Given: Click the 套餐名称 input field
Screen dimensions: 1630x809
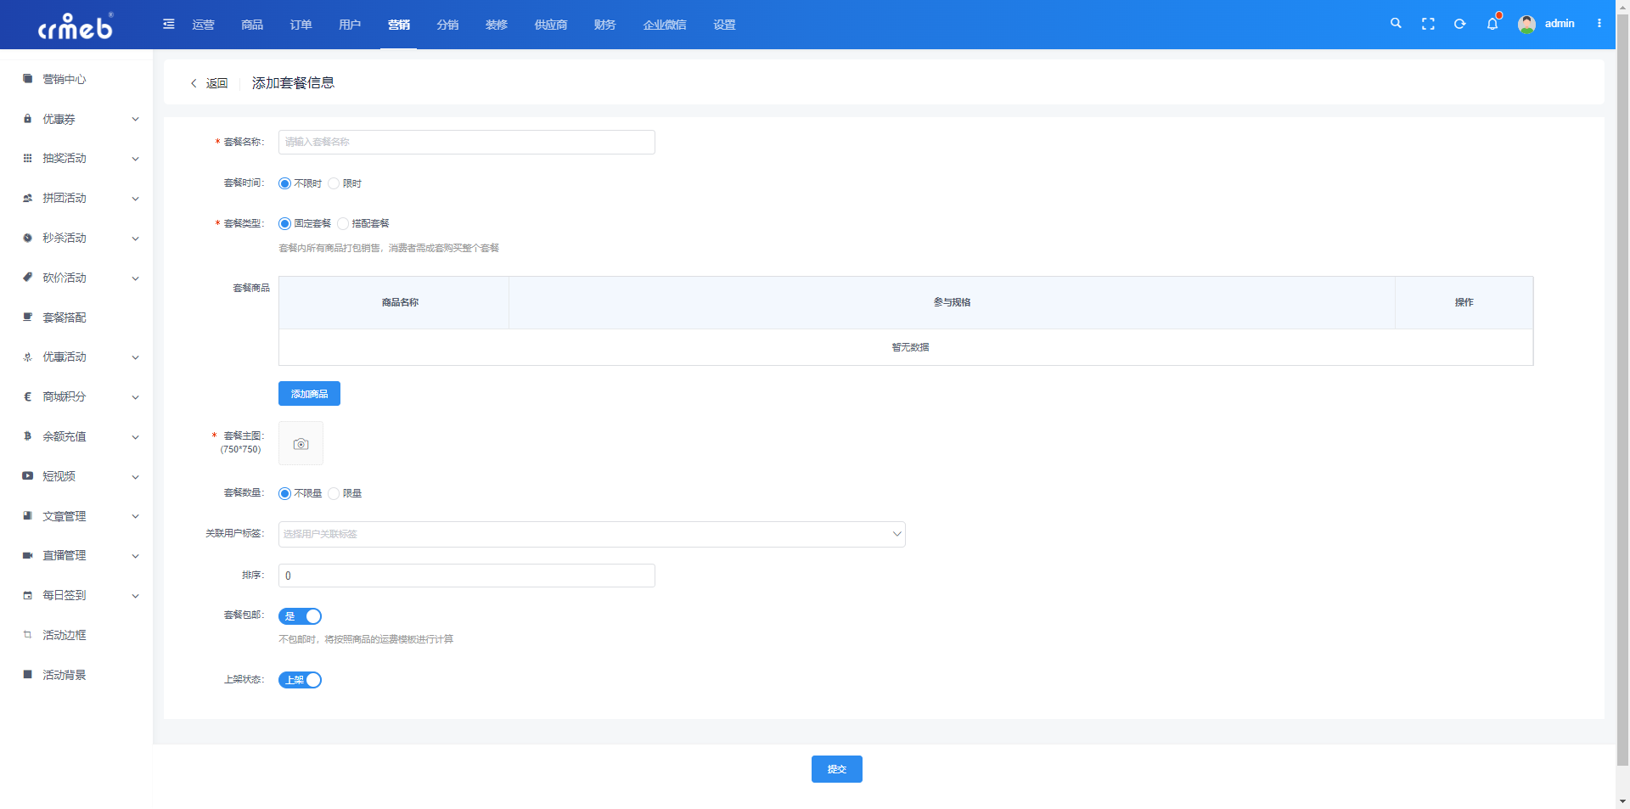Looking at the screenshot, I should click(466, 142).
